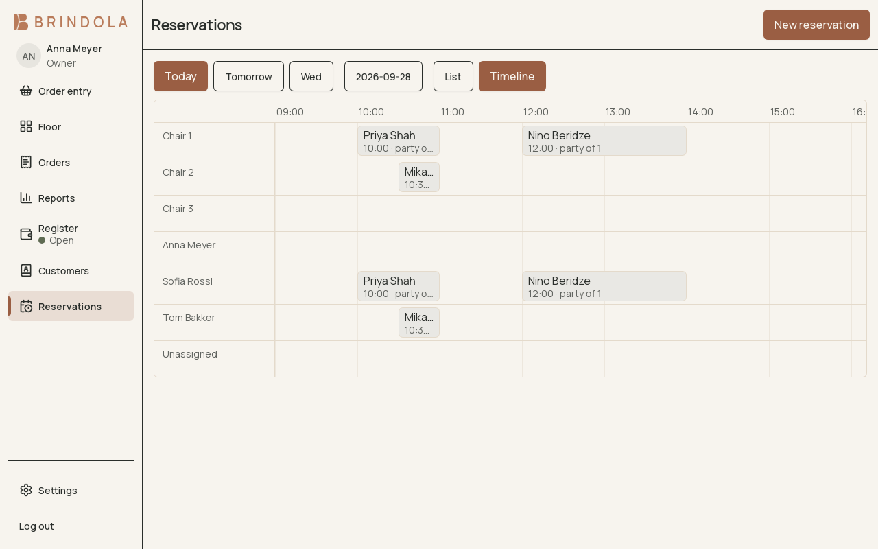Open the Mika reservation on Chair 2
Image resolution: width=878 pixels, height=549 pixels.
pyautogui.click(x=419, y=177)
